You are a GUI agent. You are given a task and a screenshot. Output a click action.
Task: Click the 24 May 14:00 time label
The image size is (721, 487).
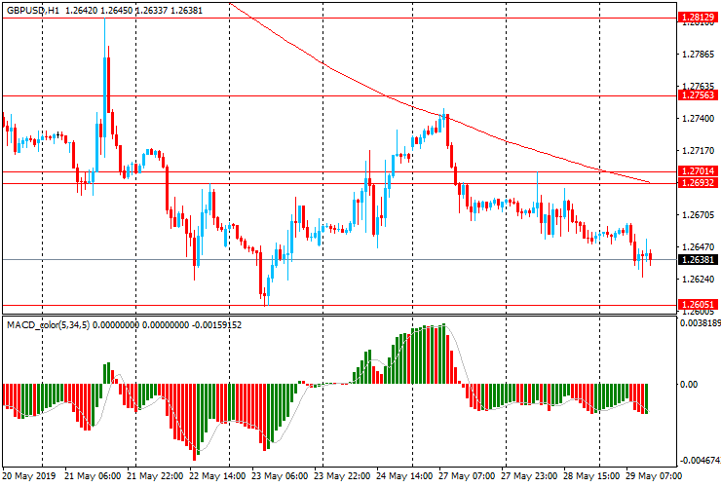404,475
